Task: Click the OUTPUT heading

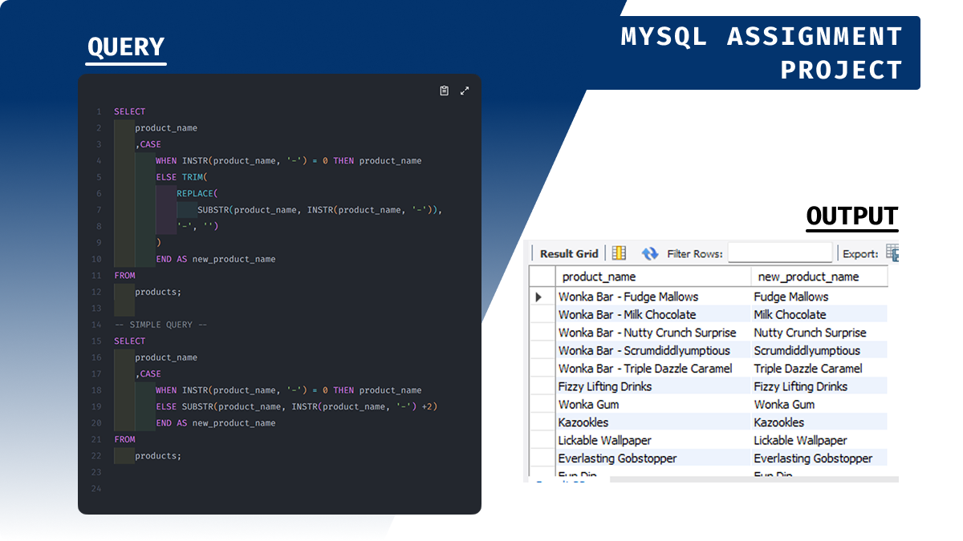Action: coord(852,216)
